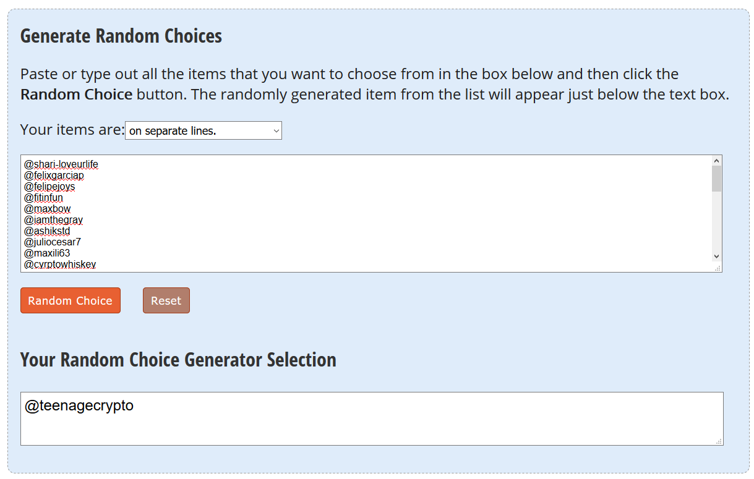754x479 pixels.
Task: Click the Reset button
Action: [166, 300]
